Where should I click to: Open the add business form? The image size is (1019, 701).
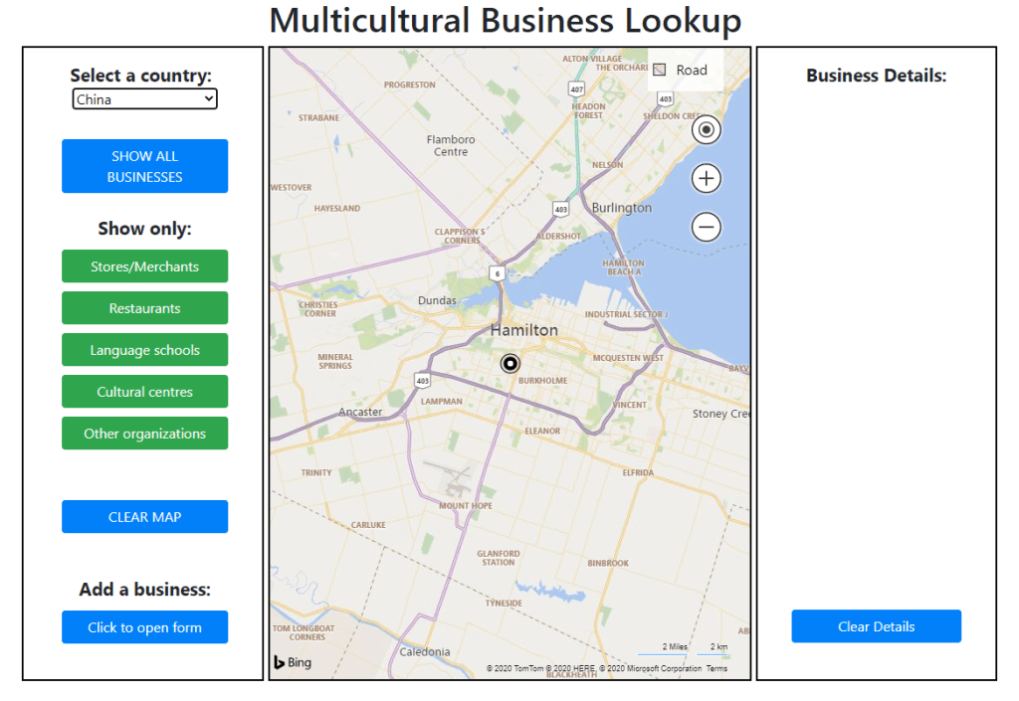(145, 627)
